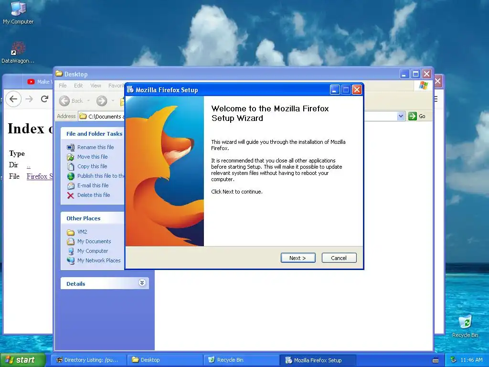Viewport: 489px width, 367px height.
Task: Expand the Details panel chevron
Action: tap(142, 283)
